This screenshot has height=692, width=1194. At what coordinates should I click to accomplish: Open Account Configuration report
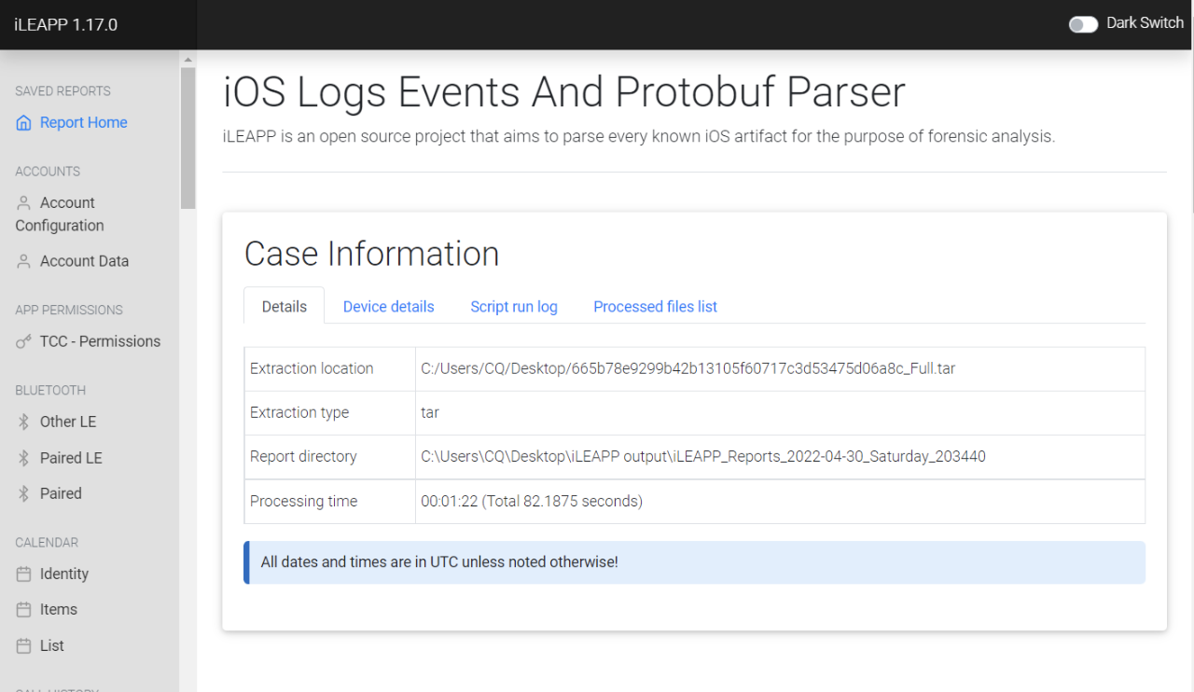click(x=62, y=215)
